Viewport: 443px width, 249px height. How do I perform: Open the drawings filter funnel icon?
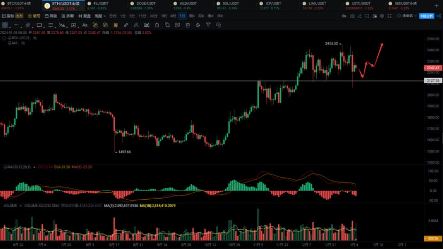point(208,25)
